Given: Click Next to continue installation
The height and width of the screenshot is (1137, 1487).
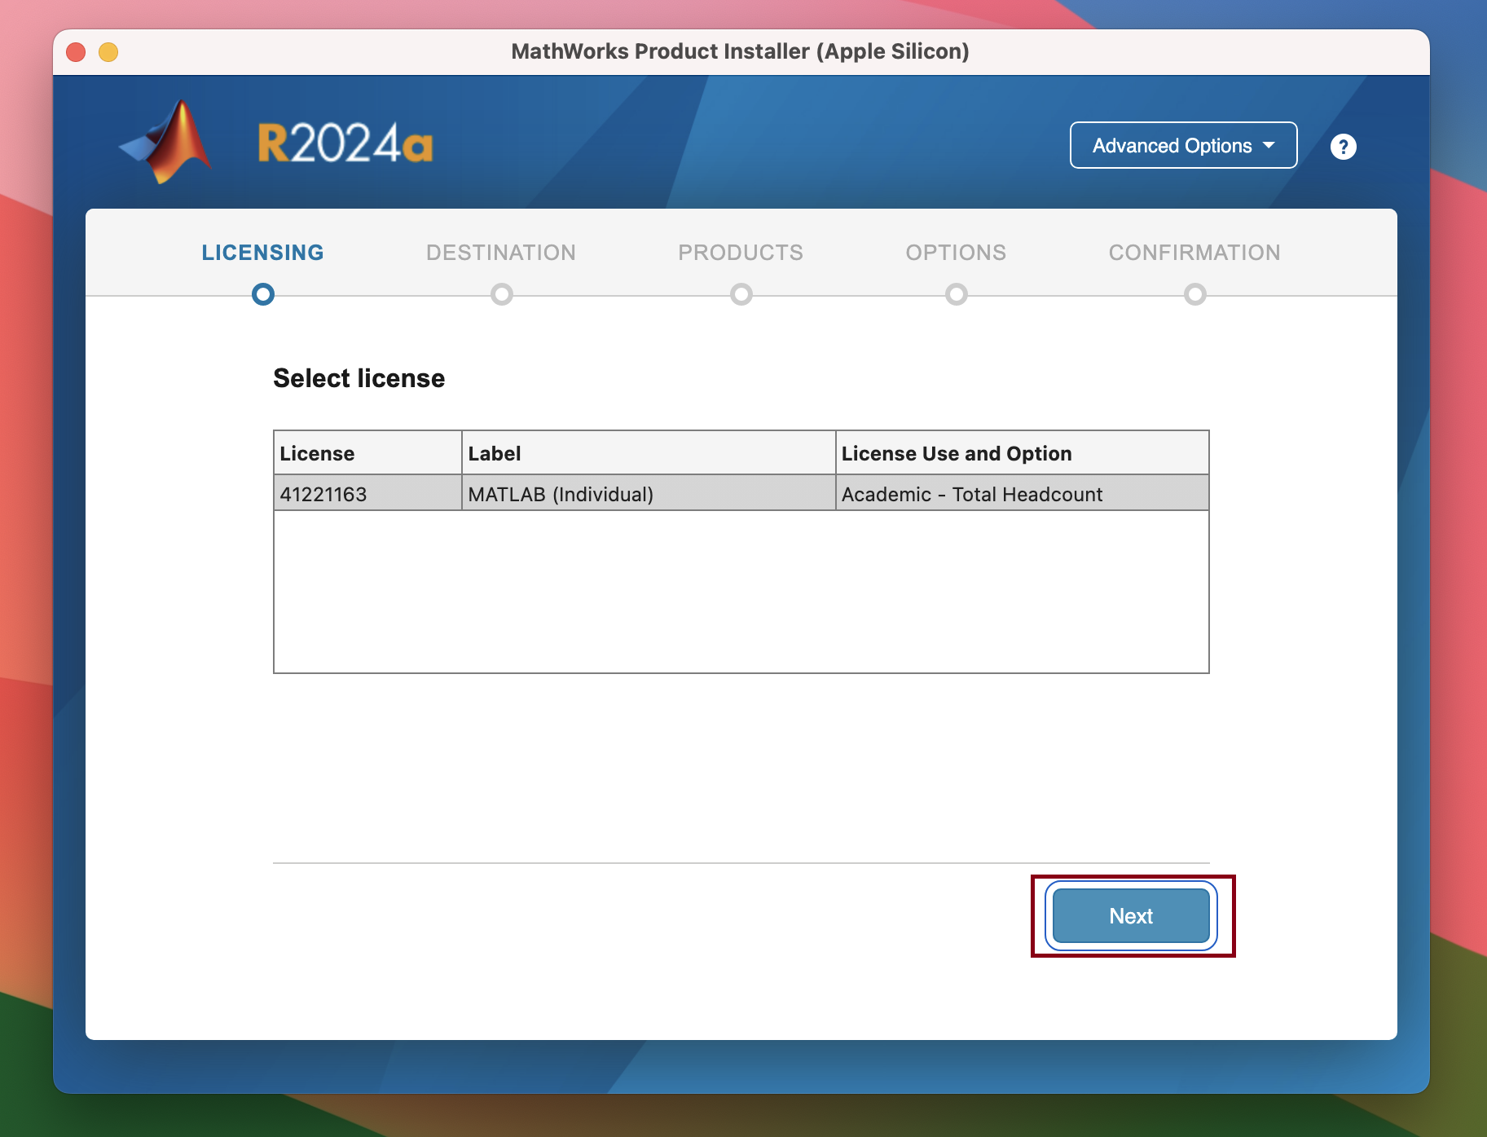Looking at the screenshot, I should pyautogui.click(x=1131, y=916).
